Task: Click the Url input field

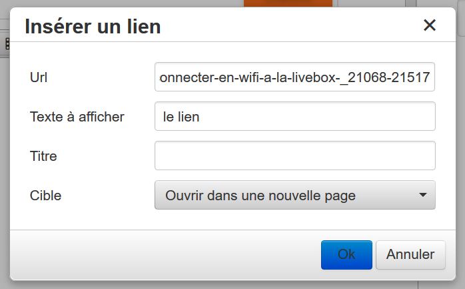Action: coord(294,77)
